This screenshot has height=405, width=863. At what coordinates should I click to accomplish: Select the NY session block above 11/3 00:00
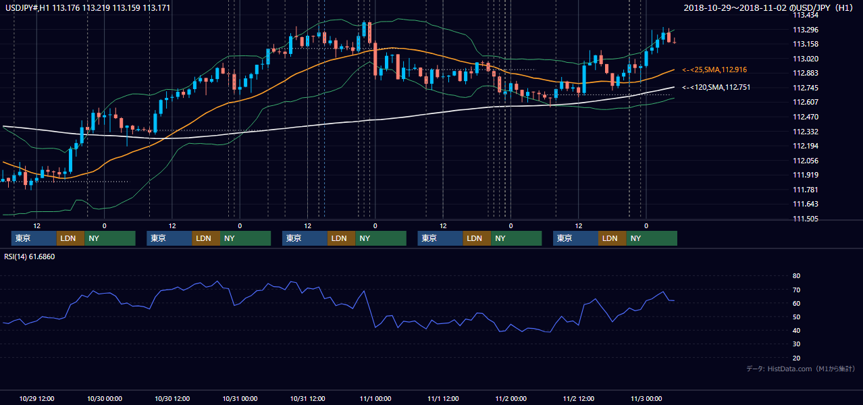(x=652, y=238)
